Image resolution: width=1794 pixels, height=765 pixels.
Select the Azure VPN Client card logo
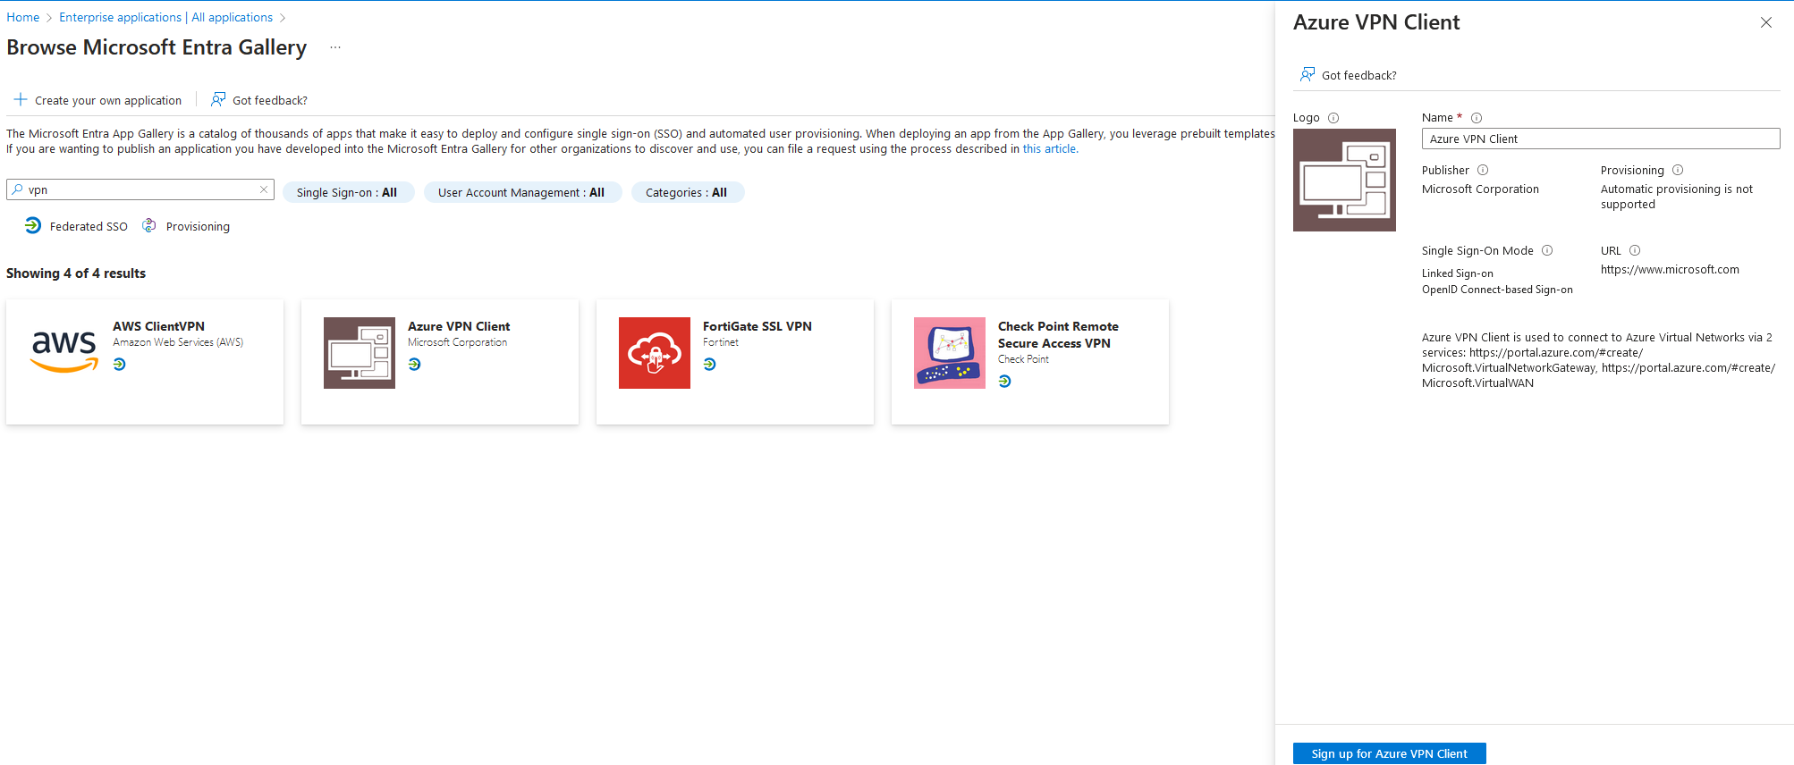(x=360, y=353)
